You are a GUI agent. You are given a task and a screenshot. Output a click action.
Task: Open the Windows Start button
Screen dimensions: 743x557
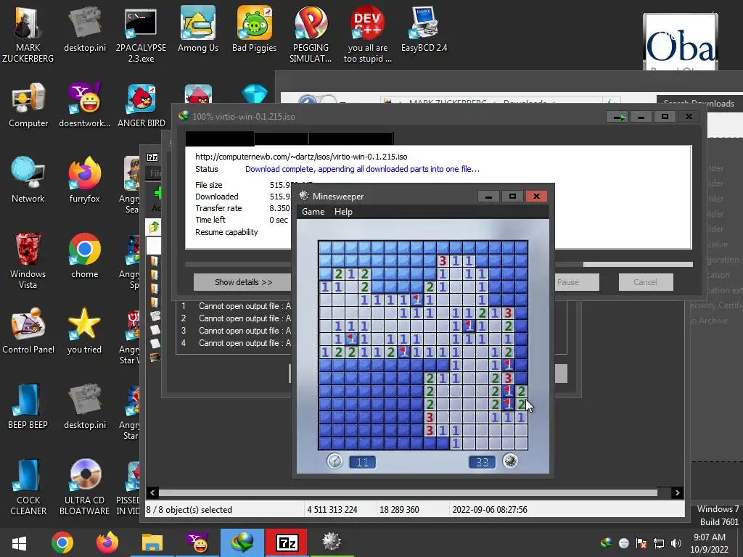point(19,542)
